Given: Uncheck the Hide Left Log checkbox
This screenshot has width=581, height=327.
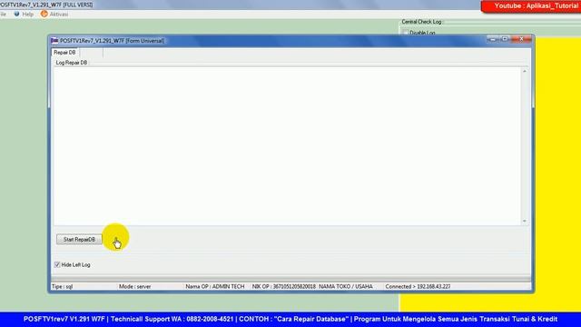Looking at the screenshot, I should coord(57,264).
